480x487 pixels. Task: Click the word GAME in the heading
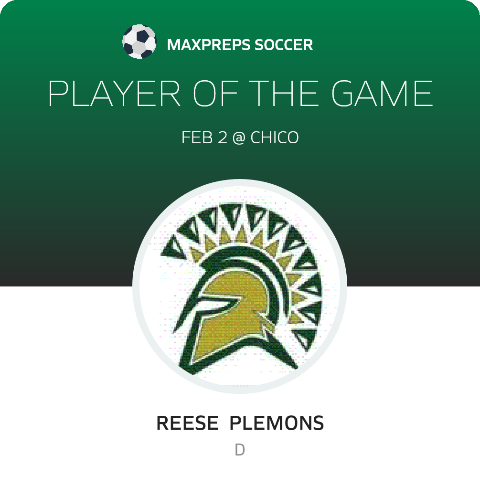pos(383,94)
